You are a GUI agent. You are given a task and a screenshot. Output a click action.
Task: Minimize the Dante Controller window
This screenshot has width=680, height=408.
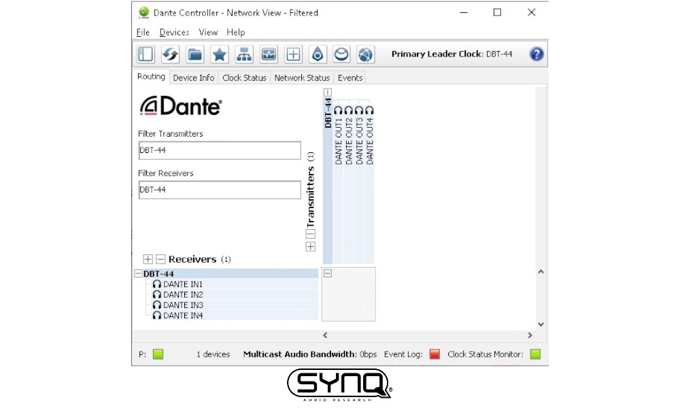pyautogui.click(x=464, y=12)
